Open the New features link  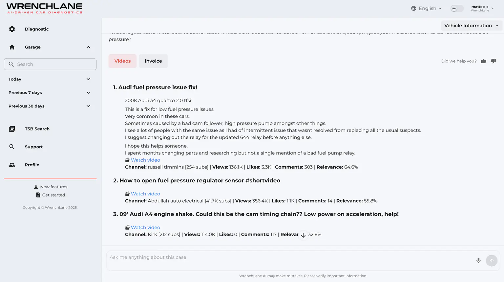[x=53, y=187]
